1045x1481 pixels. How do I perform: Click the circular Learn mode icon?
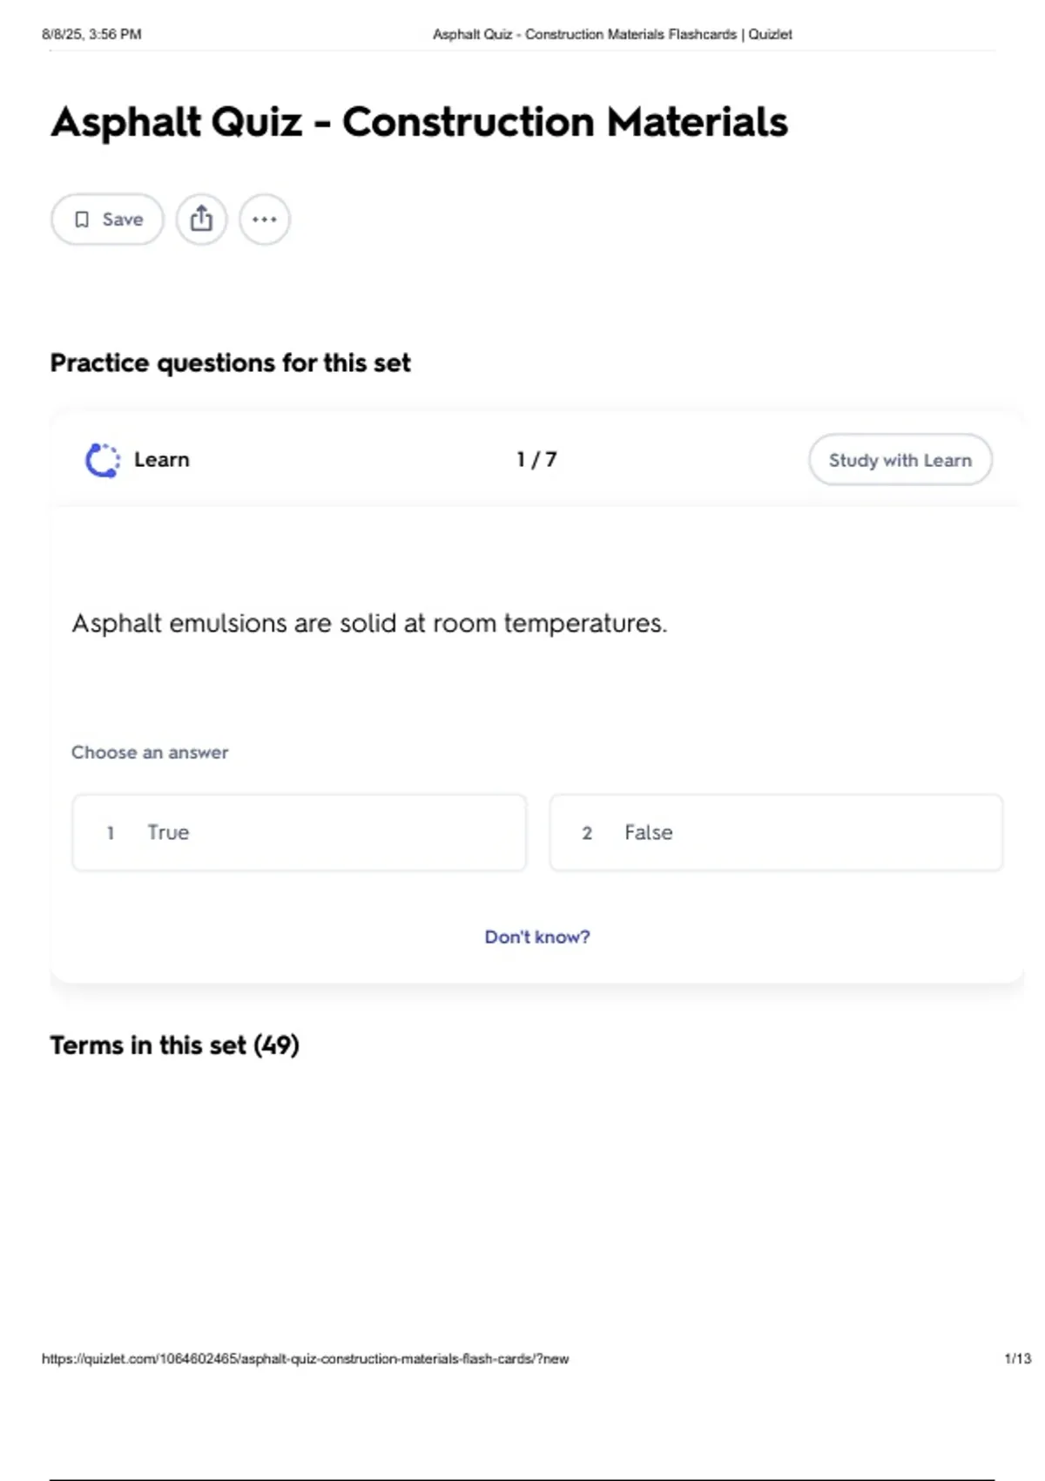pyautogui.click(x=102, y=460)
